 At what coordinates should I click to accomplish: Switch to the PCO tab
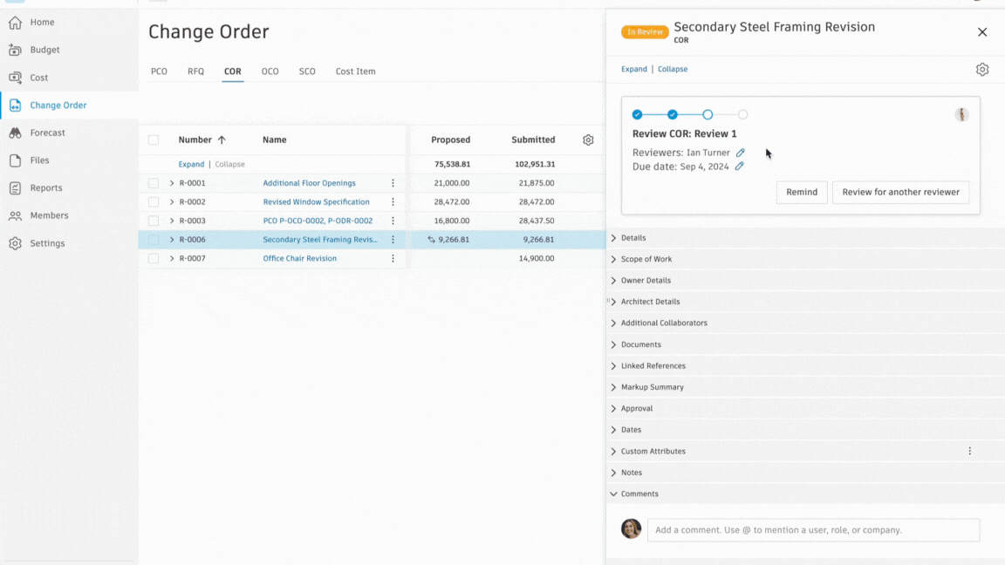point(159,71)
